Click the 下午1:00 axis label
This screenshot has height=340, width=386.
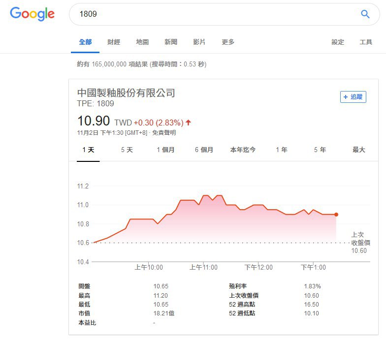tap(313, 268)
